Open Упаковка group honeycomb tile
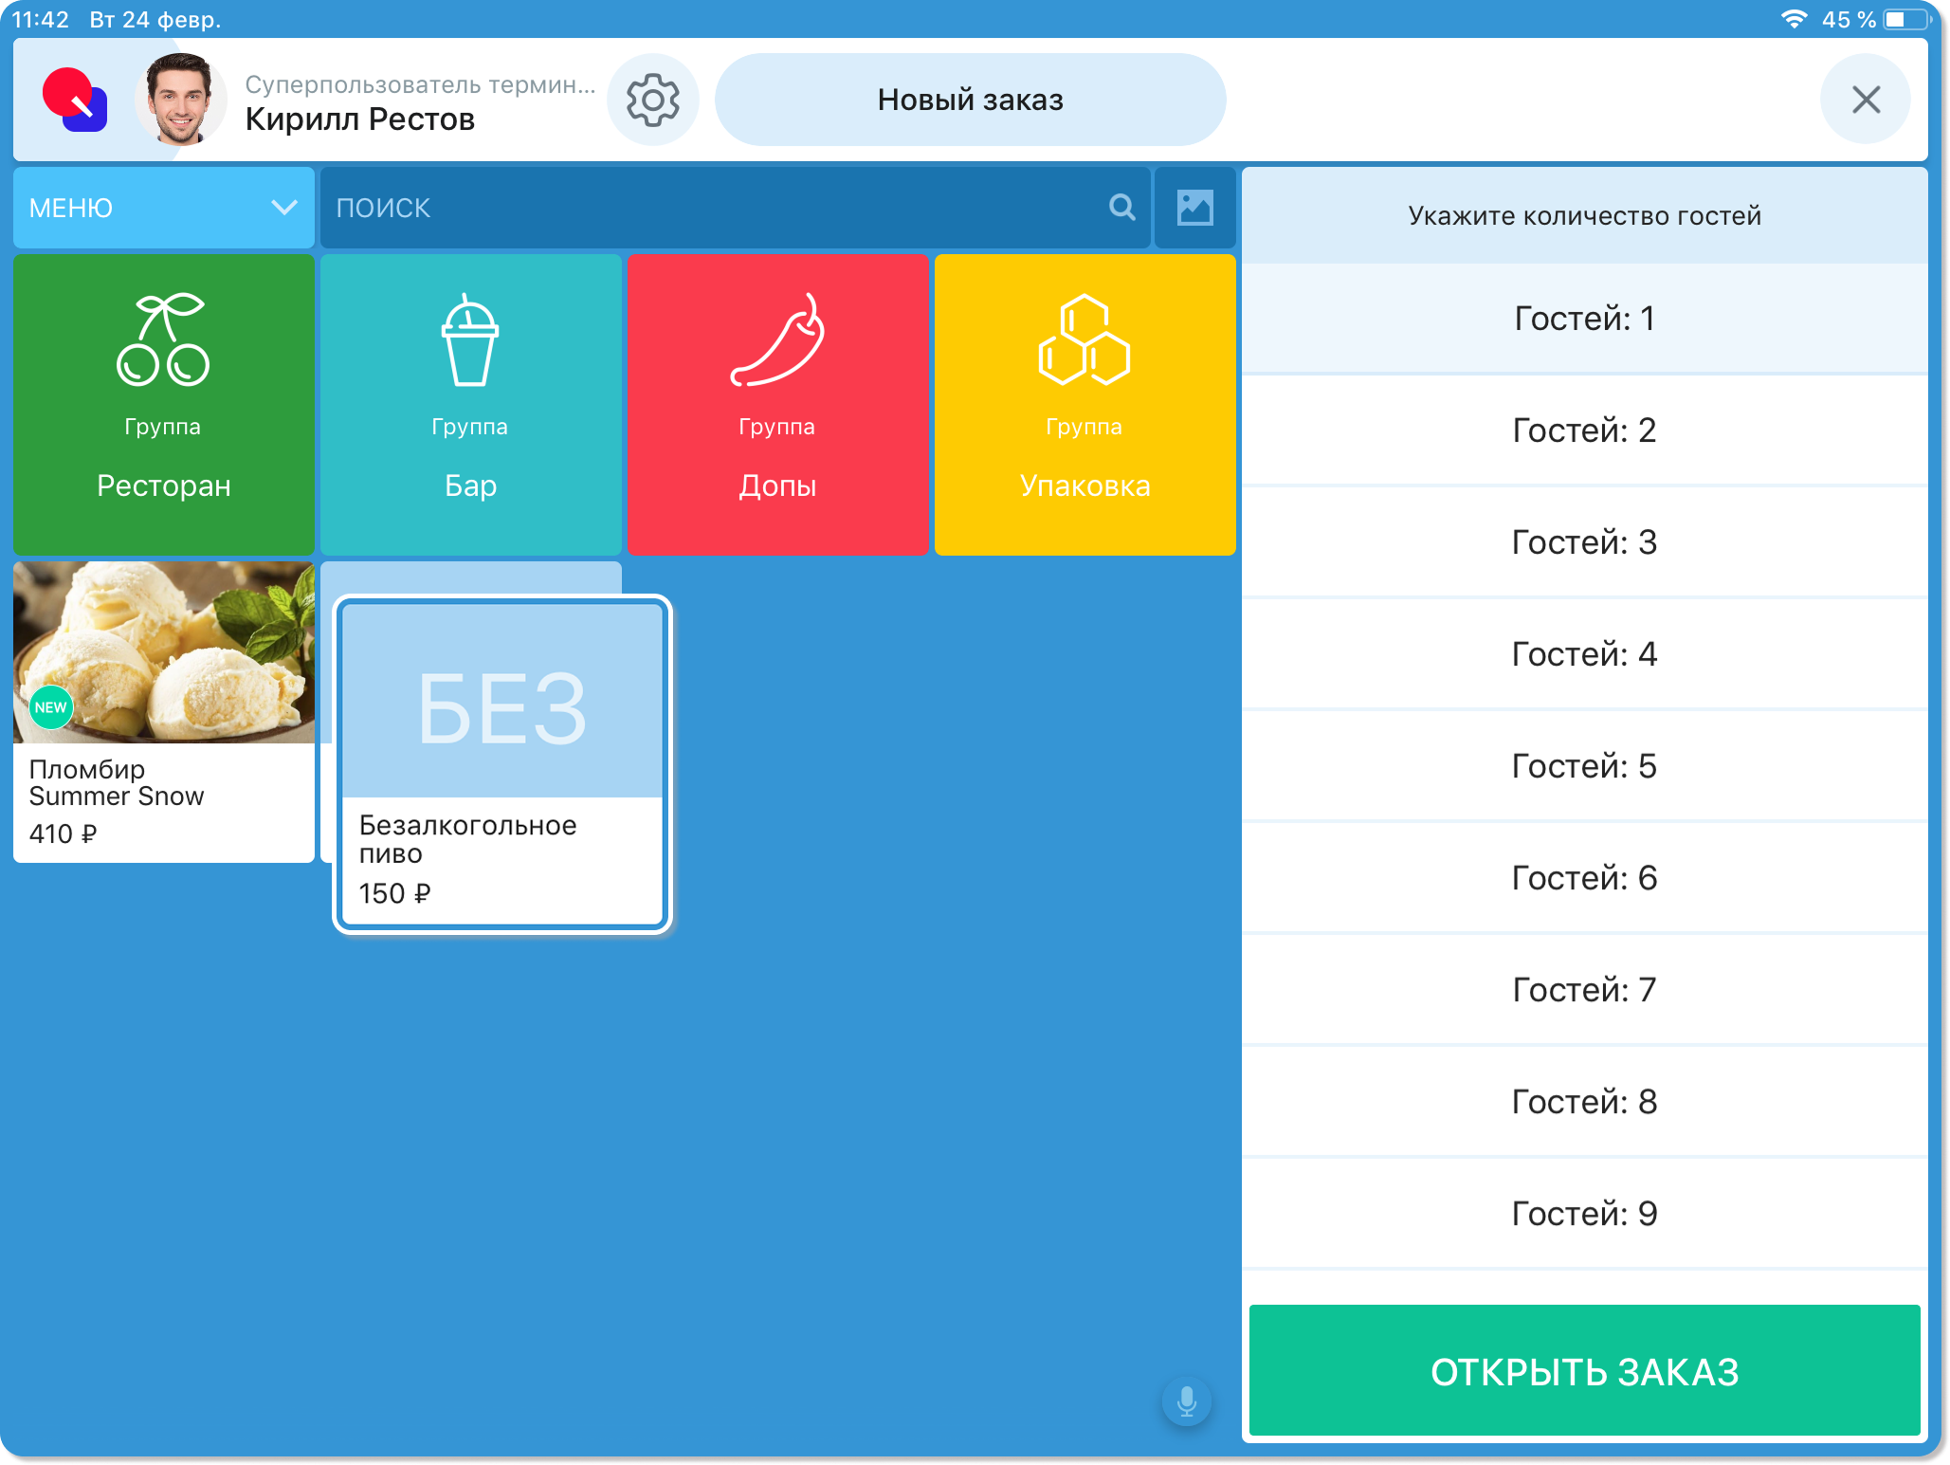 [1084, 404]
